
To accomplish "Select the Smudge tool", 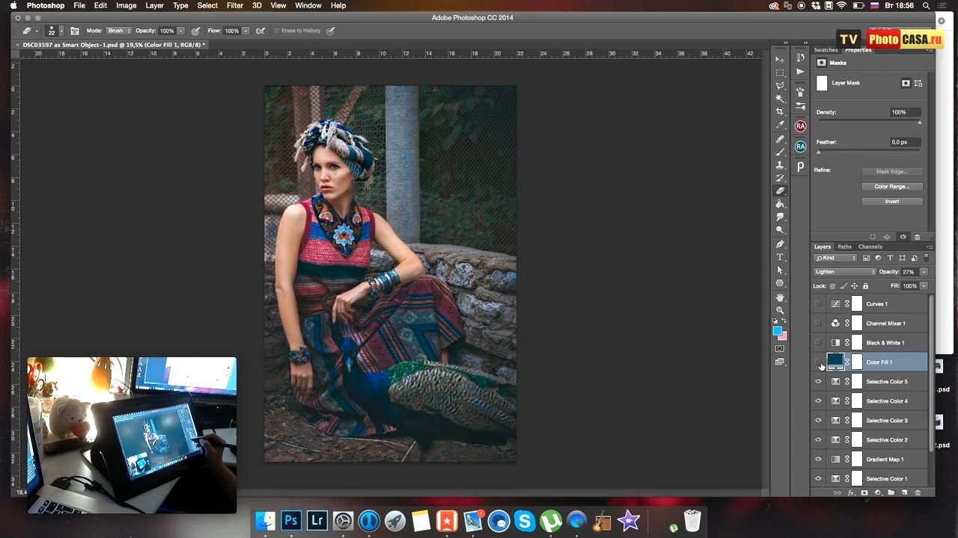I will point(780,217).
